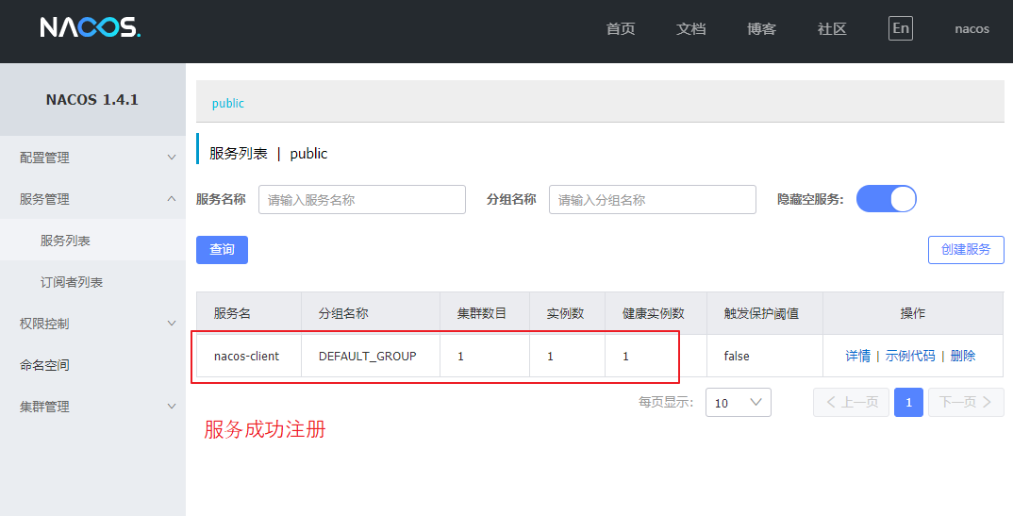
Task: Expand the 配置管理 menu
Action: pos(92,157)
